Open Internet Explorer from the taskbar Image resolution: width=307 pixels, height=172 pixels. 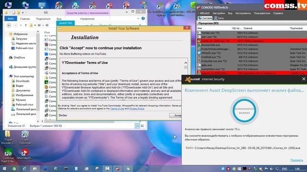[x=24, y=169]
